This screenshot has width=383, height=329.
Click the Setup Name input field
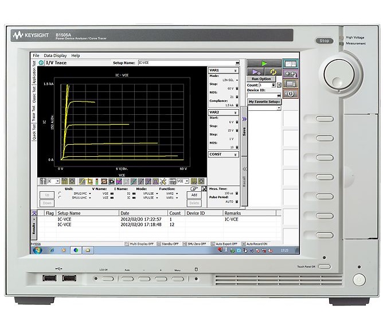point(189,63)
